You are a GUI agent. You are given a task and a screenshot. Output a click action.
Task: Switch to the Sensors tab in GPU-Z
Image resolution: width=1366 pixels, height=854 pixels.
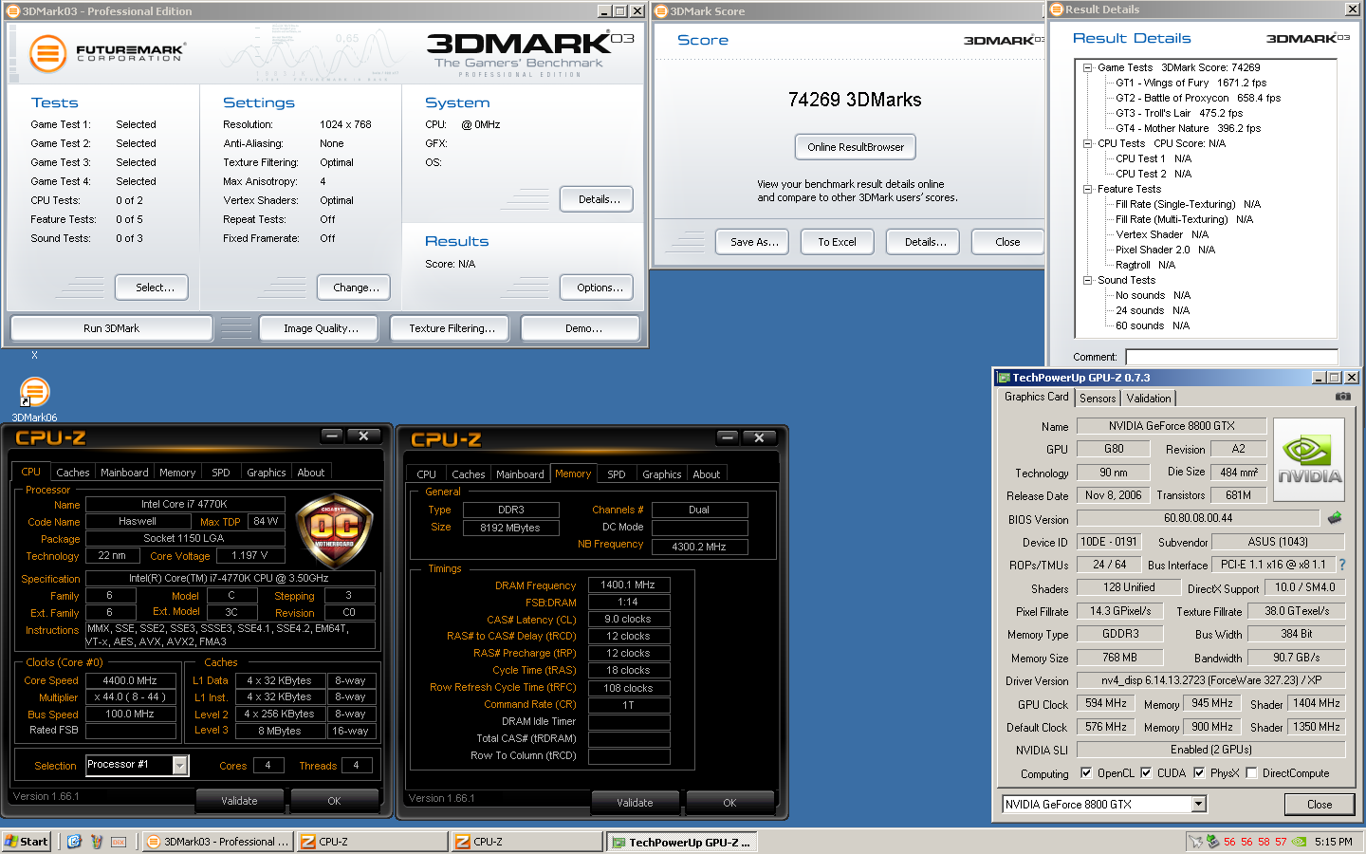1098,399
